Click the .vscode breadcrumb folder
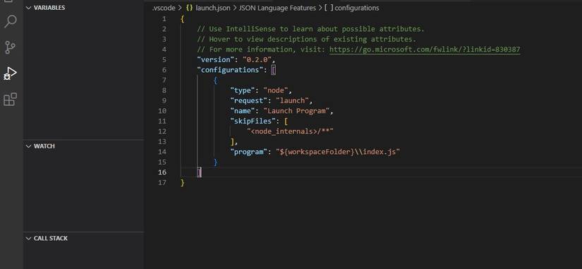Image resolution: width=582 pixels, height=269 pixels. pyautogui.click(x=164, y=8)
